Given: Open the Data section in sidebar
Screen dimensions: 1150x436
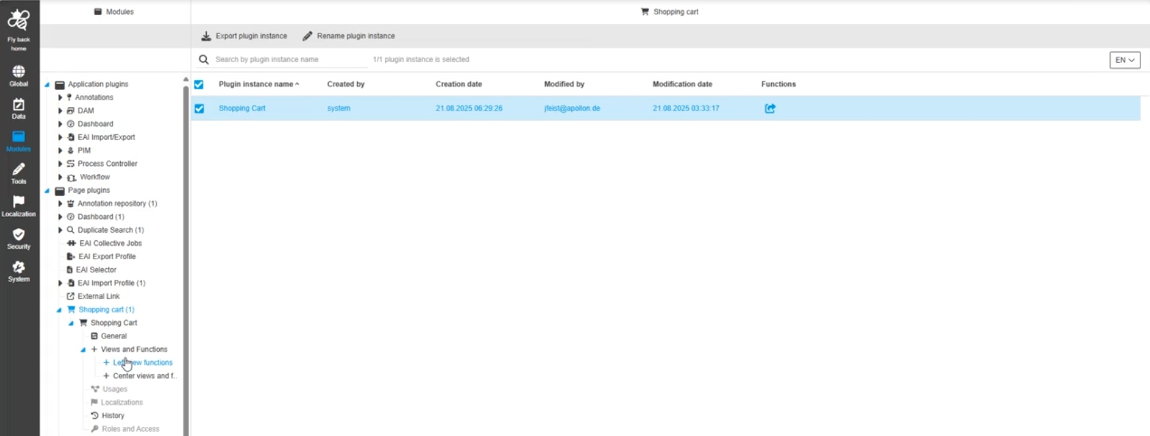Looking at the screenshot, I should 18,104.
